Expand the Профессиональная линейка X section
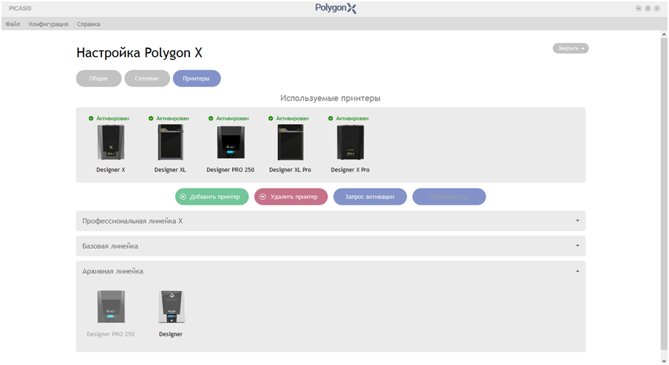The width and height of the screenshot is (669, 365). [577, 220]
